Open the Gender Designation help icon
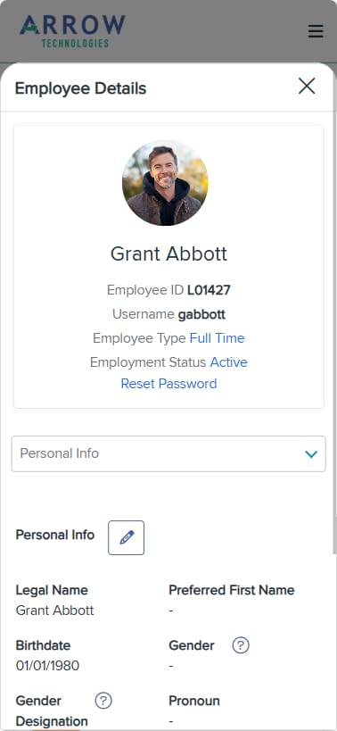Screen dimensions: 337x731 [x=103, y=701]
